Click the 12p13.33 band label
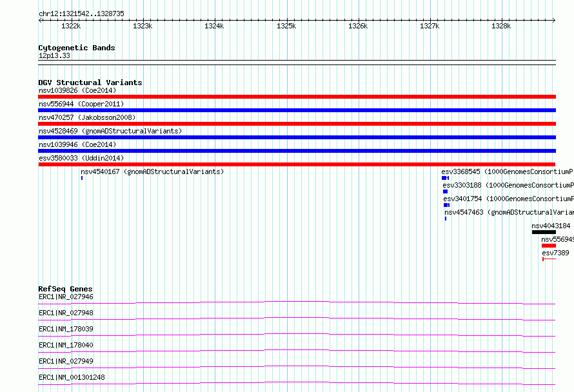Viewport: 574px width, 392px height. (x=54, y=55)
